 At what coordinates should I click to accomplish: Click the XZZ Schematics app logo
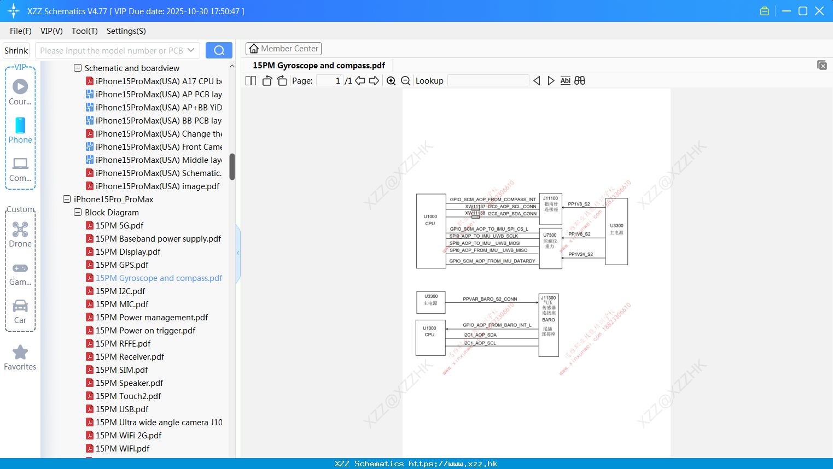click(14, 11)
